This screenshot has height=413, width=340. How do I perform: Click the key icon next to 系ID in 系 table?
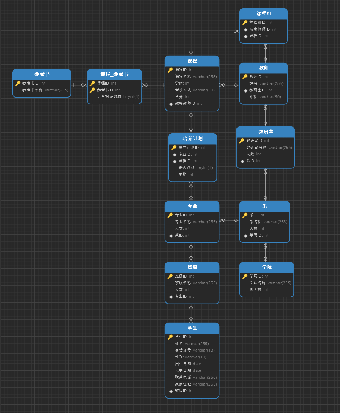tap(245, 215)
